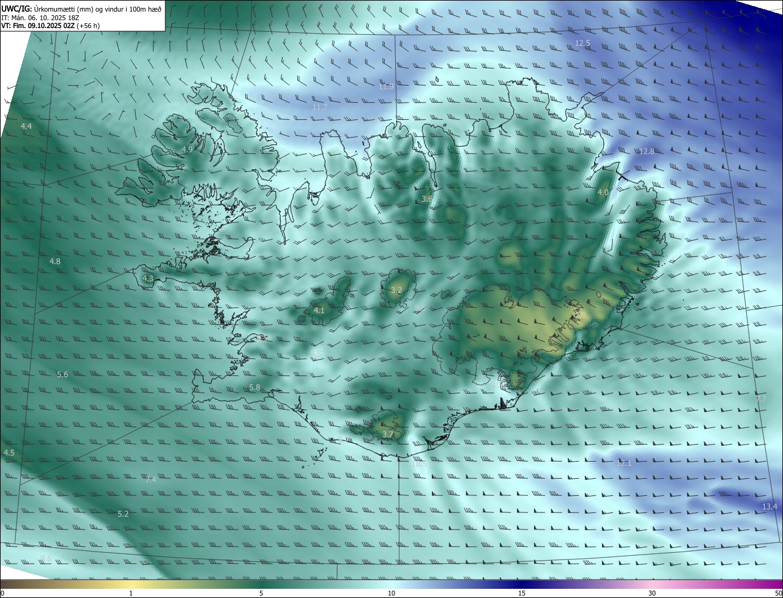This screenshot has height=598, width=783.
Task: Click the 5.6 value label on the map
Action: (x=62, y=375)
